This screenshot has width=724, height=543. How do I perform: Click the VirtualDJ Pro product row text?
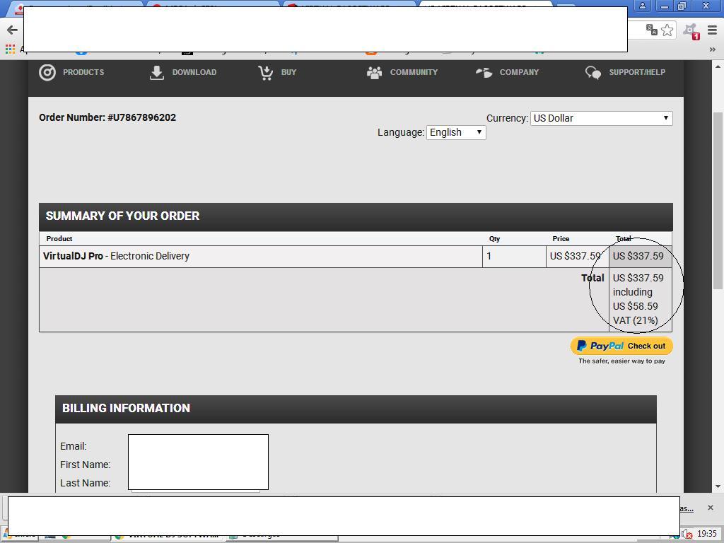tap(116, 256)
